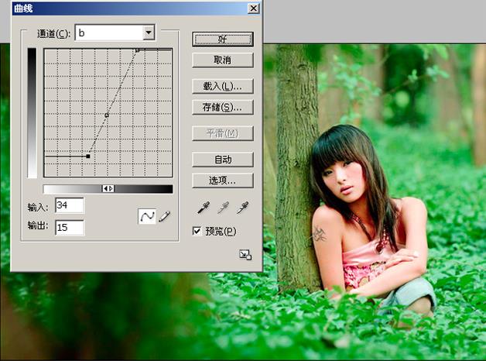Screen dimensions: 486x361
Task: Click the dialog expand/collapse icon
Action: pos(245,255)
